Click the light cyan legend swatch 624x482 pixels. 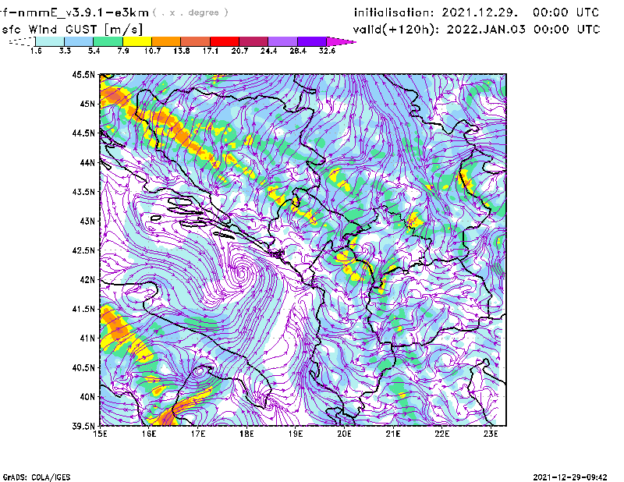point(50,41)
